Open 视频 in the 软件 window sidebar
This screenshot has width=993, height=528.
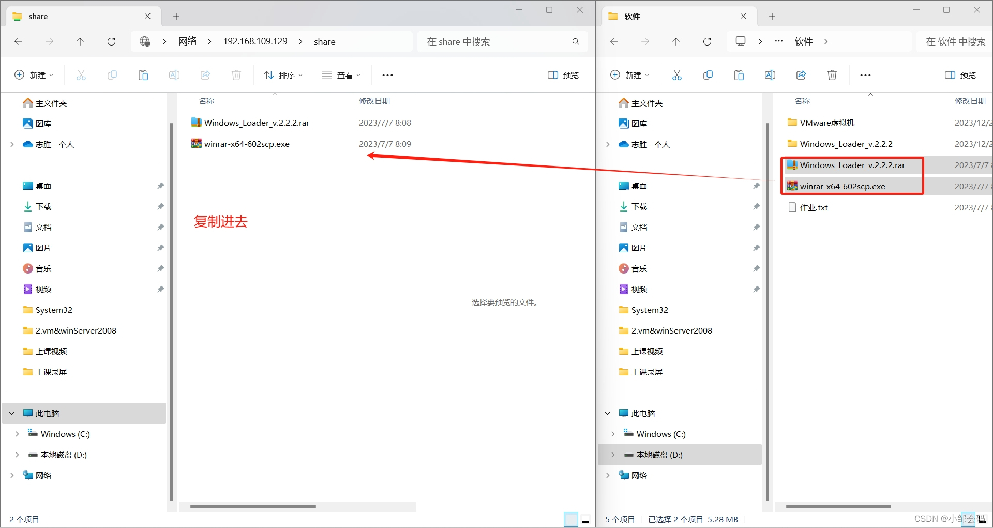pyautogui.click(x=639, y=289)
